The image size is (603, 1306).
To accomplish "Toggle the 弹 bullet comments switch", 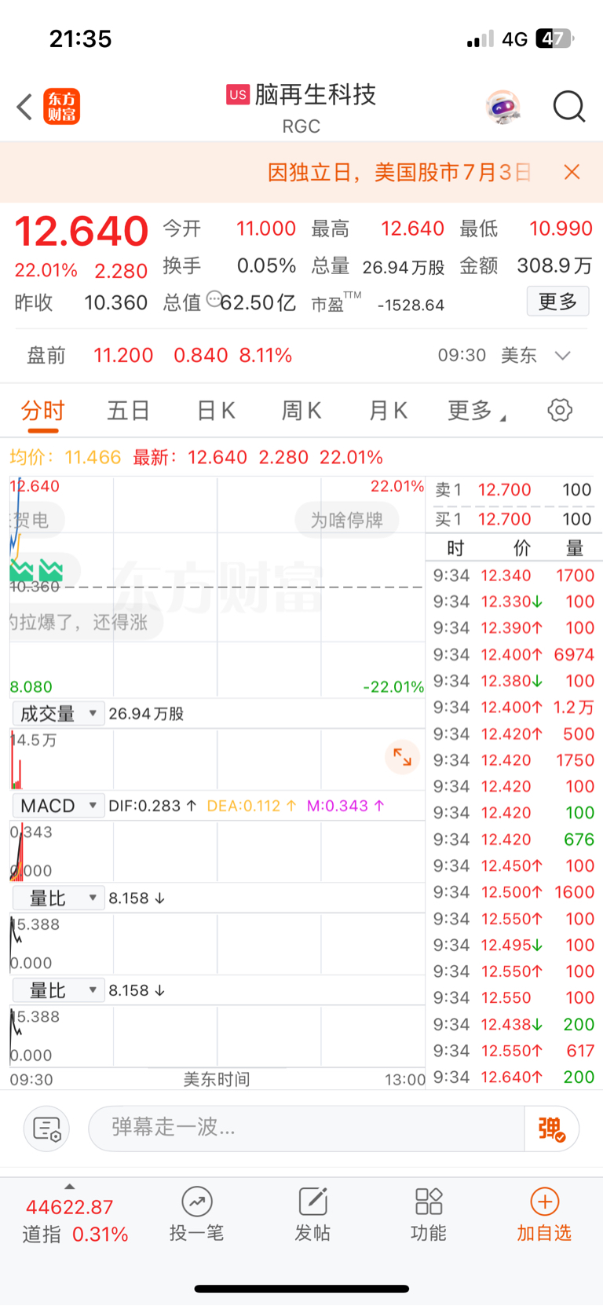I will pyautogui.click(x=551, y=1129).
